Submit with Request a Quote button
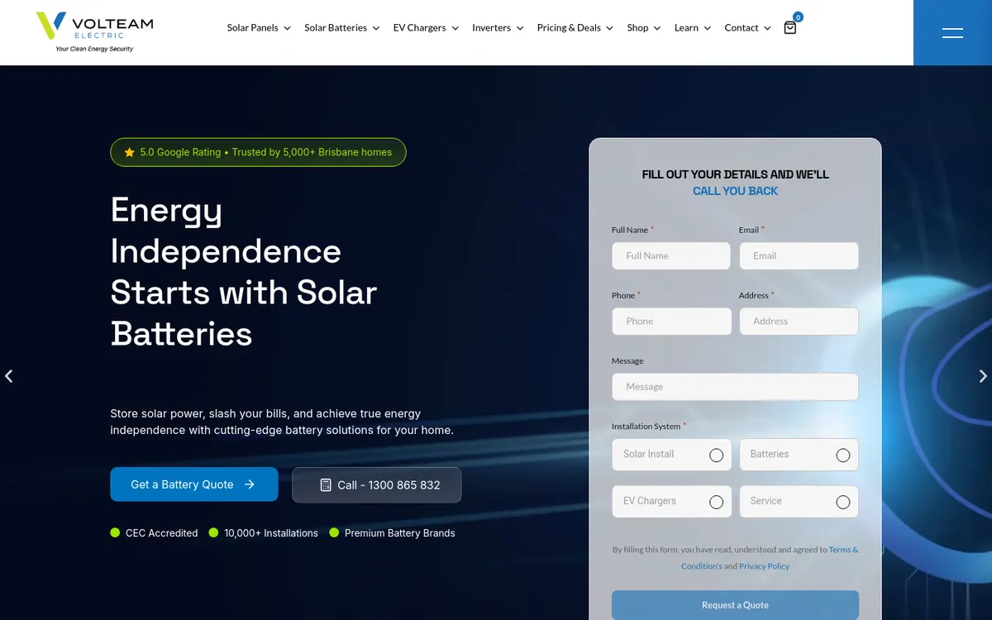The width and height of the screenshot is (992, 620). pos(735,604)
